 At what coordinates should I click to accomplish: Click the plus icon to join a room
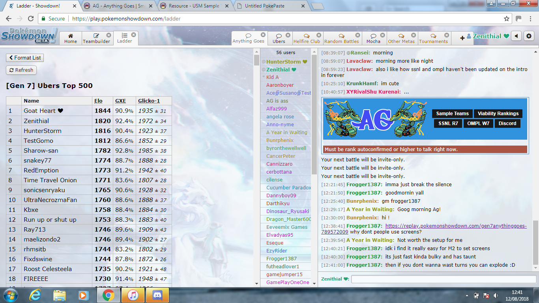462,38
